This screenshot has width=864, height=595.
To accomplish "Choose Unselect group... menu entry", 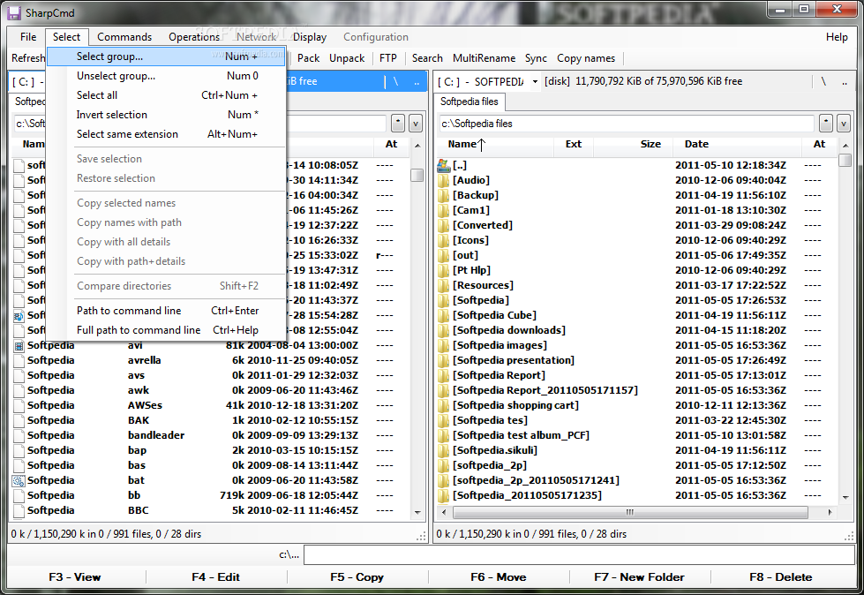I will [x=166, y=75].
